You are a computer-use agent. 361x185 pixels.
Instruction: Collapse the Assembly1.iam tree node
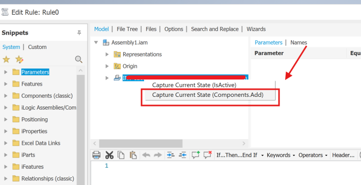96,42
